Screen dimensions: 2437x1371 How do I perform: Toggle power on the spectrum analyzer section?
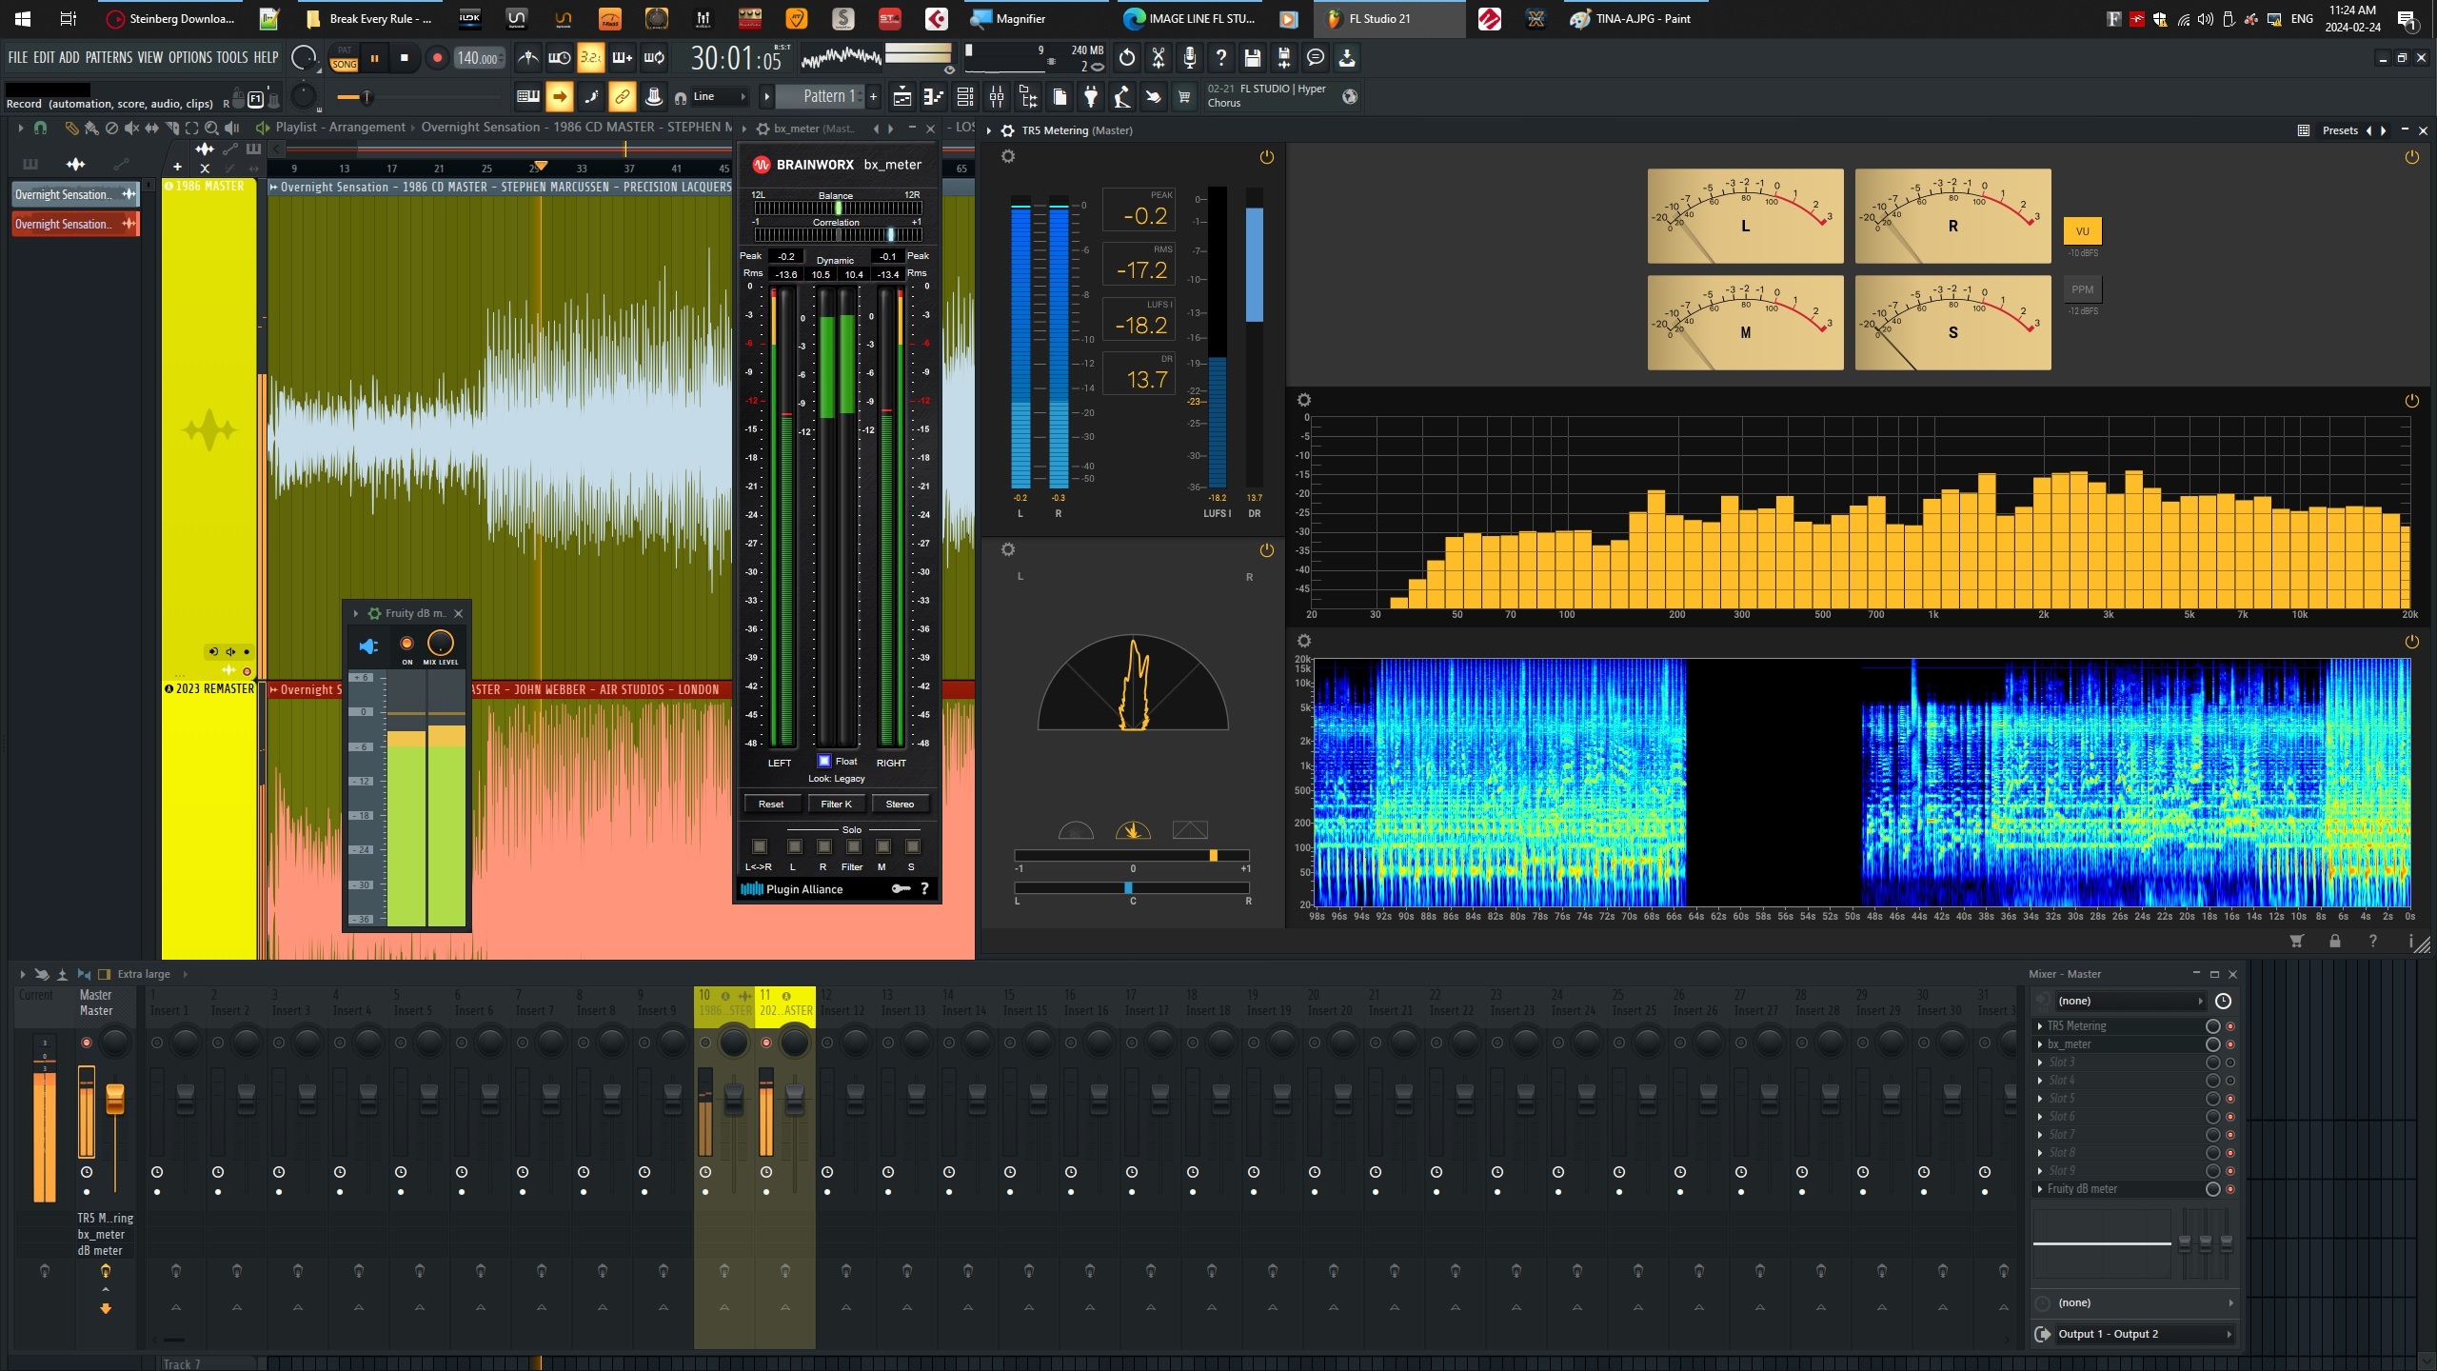2411,401
